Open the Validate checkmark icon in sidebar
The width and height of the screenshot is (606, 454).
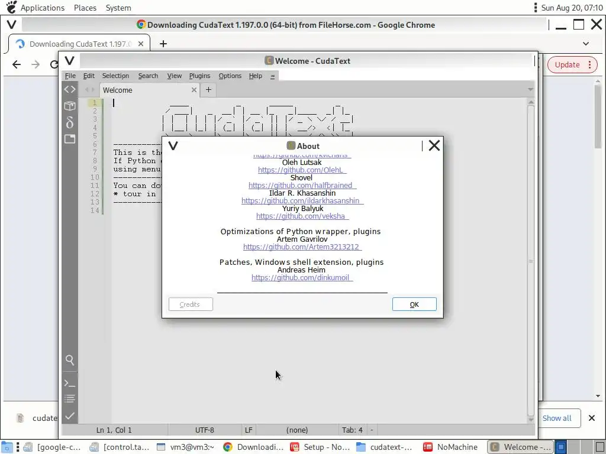tap(70, 416)
